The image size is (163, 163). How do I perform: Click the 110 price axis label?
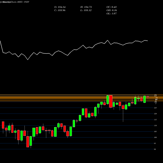[156, 126]
